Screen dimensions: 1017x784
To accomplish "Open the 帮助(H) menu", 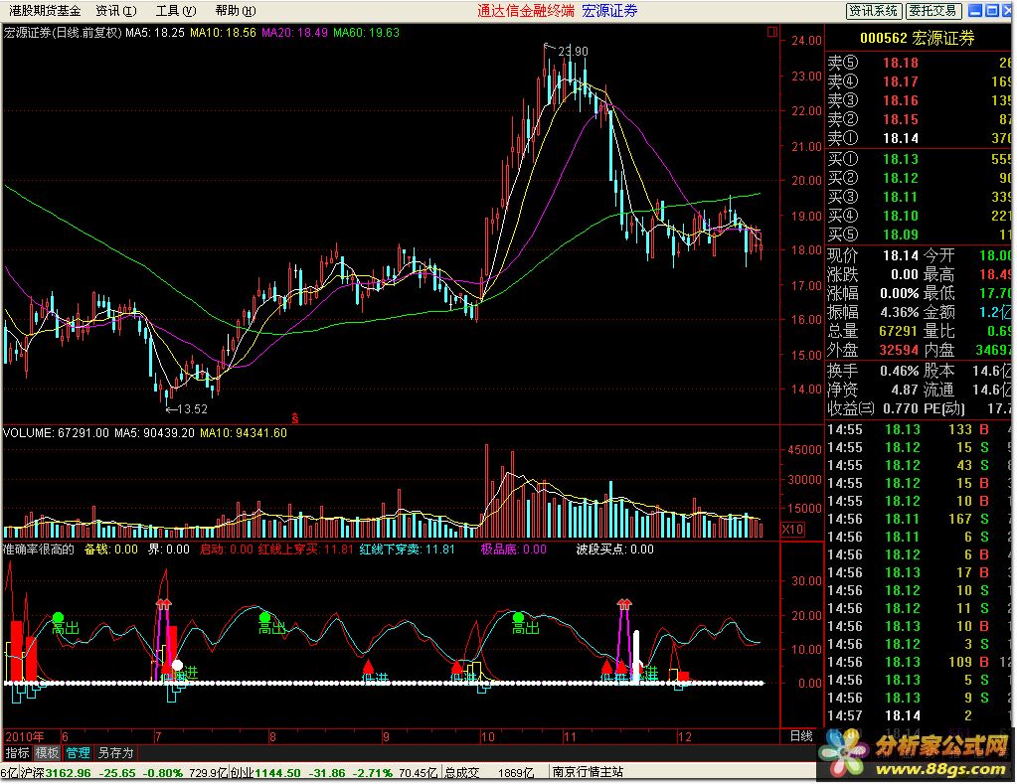I will (236, 11).
